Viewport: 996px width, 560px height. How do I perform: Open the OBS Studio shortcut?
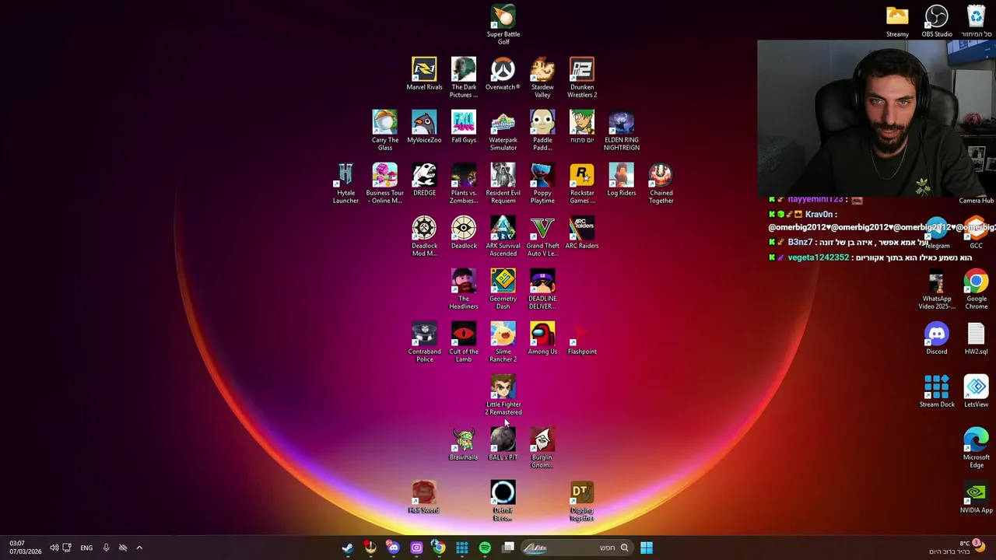click(x=937, y=21)
